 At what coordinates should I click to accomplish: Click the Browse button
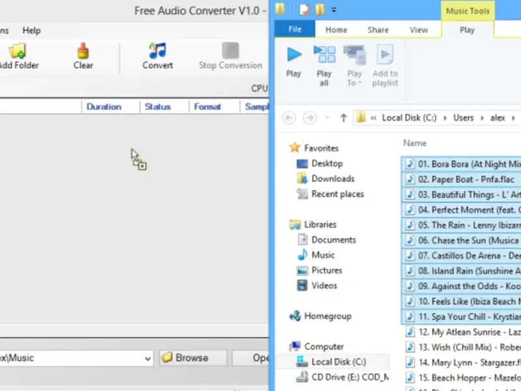click(x=193, y=358)
